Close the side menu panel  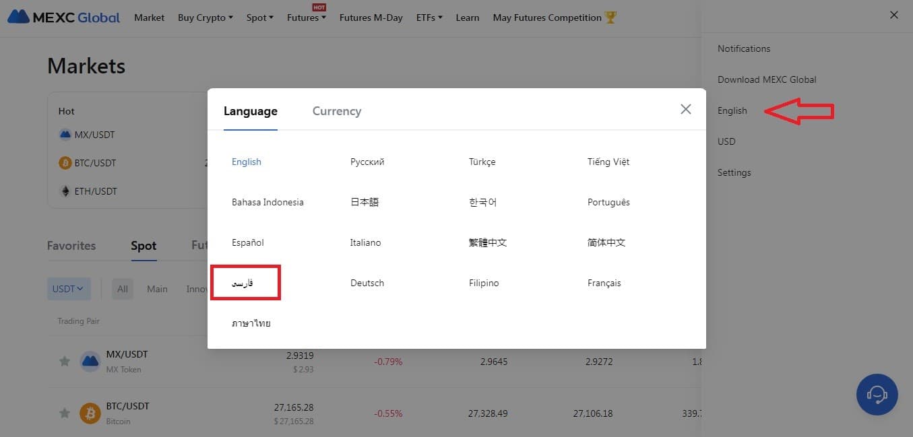pos(894,15)
